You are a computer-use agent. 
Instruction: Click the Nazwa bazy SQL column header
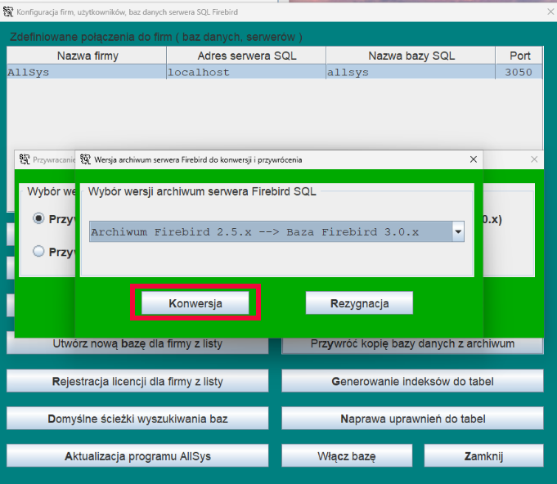411,56
